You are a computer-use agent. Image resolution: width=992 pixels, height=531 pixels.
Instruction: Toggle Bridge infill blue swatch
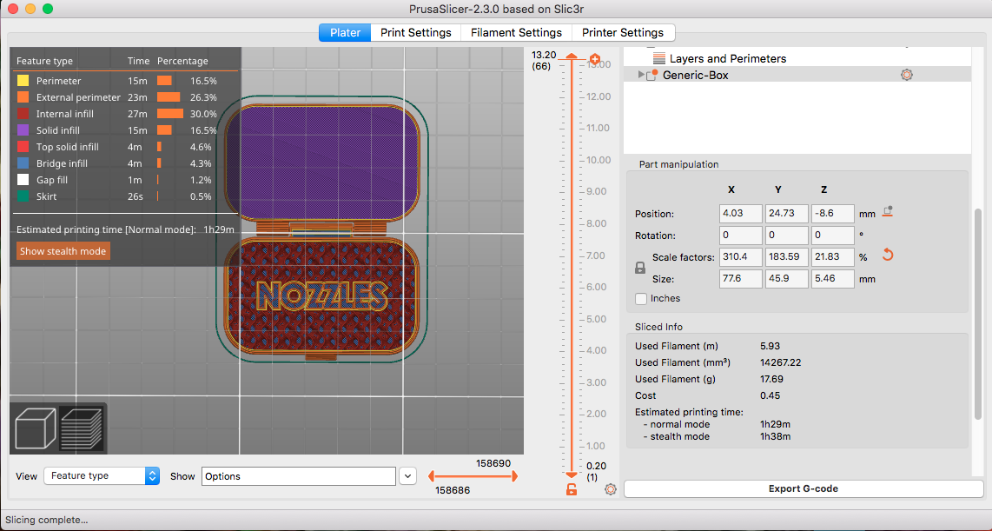click(x=23, y=163)
